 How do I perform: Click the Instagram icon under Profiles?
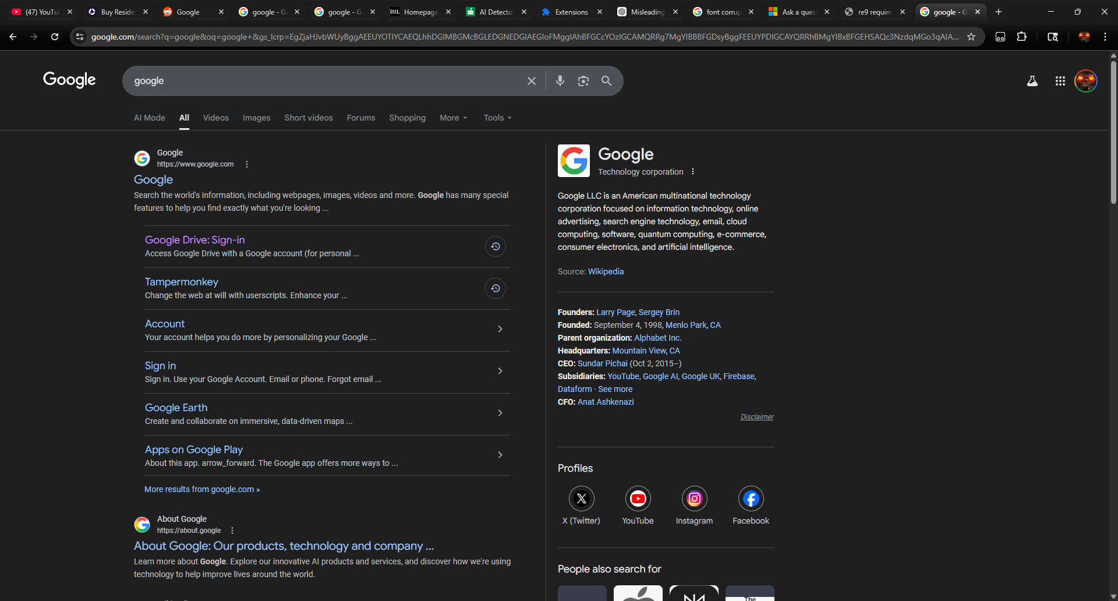[x=694, y=499]
